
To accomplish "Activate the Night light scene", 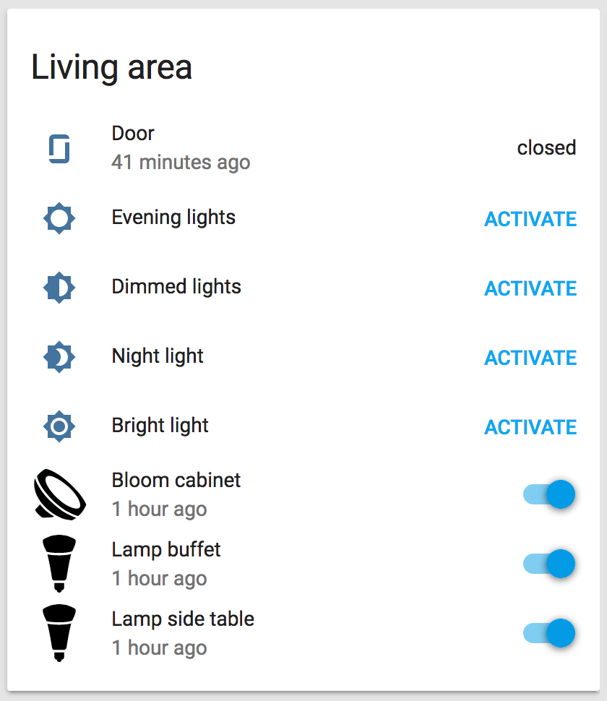I will click(530, 358).
